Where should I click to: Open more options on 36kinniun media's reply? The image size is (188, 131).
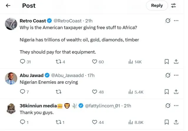point(176,106)
